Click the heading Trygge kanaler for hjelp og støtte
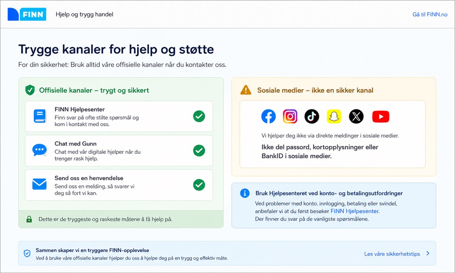This screenshot has width=455, height=273. (116, 50)
